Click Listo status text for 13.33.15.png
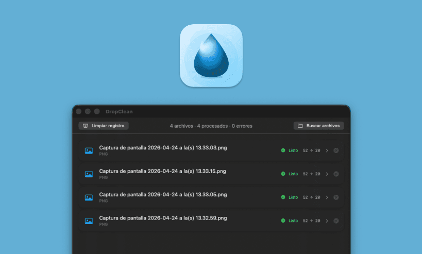Screen dimensions: 422x254 [293, 174]
